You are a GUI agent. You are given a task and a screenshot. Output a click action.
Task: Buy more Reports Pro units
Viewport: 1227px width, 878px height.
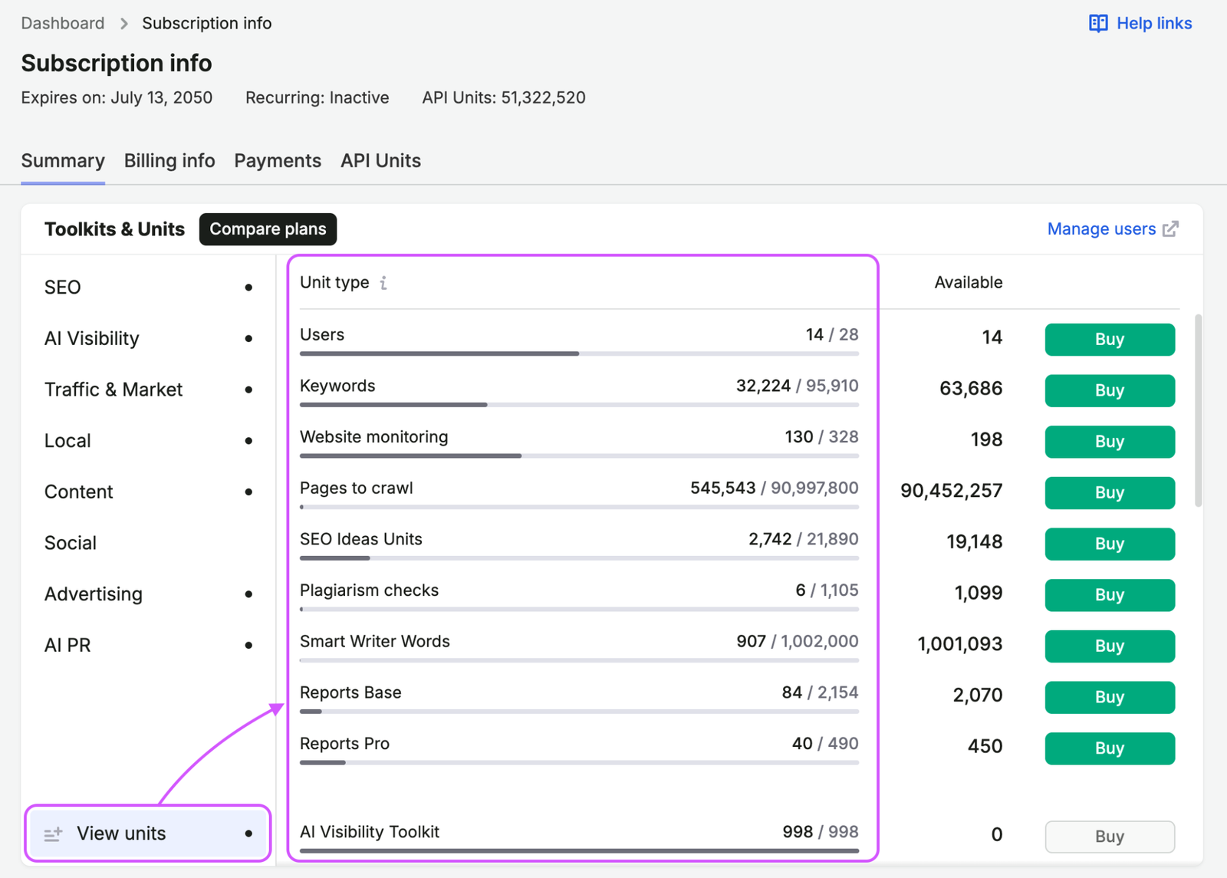pos(1110,748)
